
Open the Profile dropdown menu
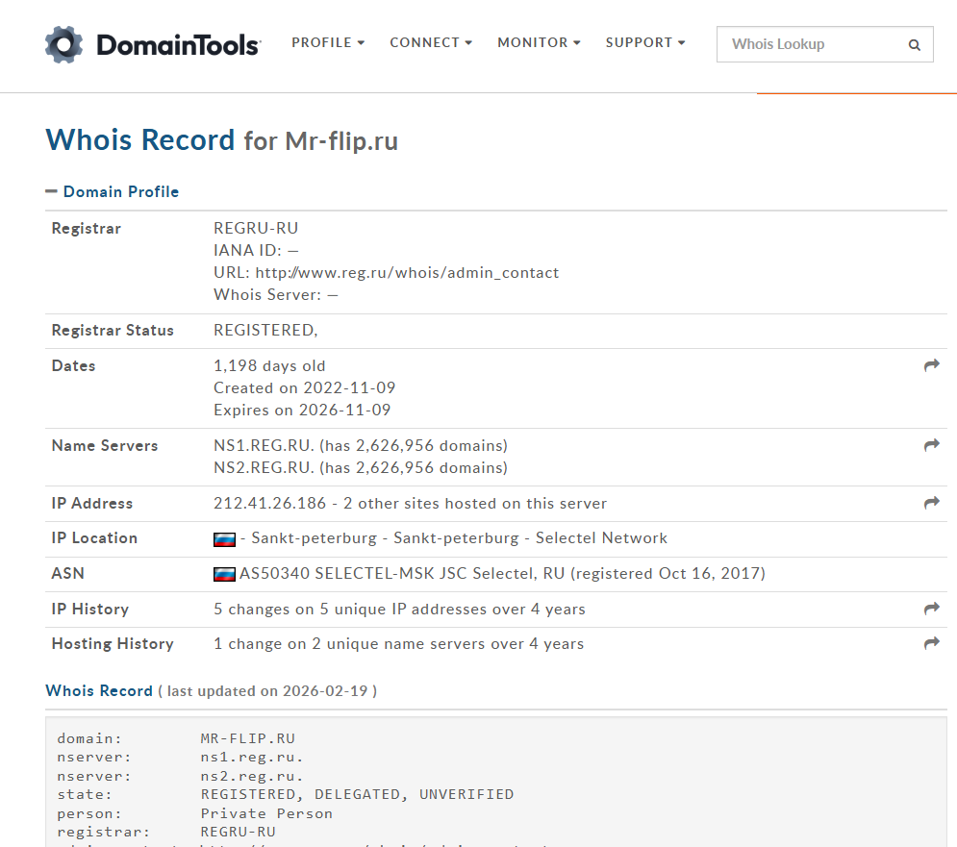click(328, 43)
